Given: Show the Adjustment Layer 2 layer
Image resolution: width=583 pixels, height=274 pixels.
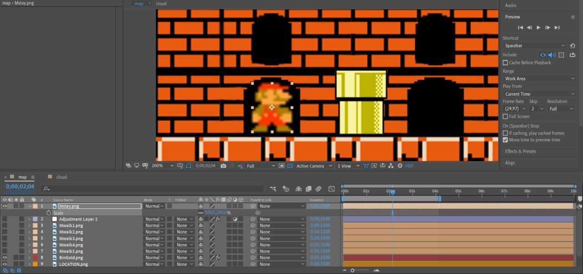Looking at the screenshot, I should tap(5, 219).
